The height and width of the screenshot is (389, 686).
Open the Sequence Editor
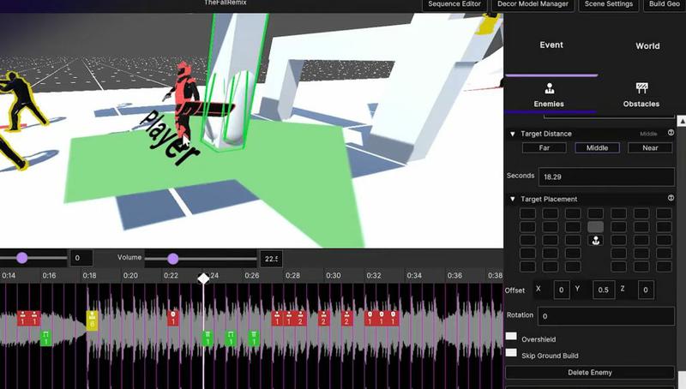(456, 4)
